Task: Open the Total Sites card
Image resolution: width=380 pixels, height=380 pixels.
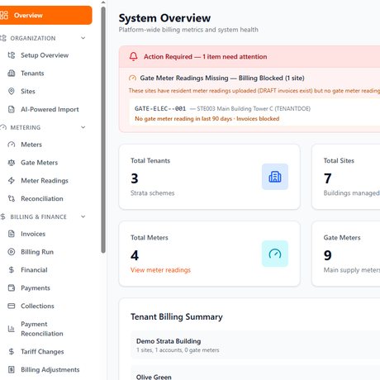Action: (346, 177)
